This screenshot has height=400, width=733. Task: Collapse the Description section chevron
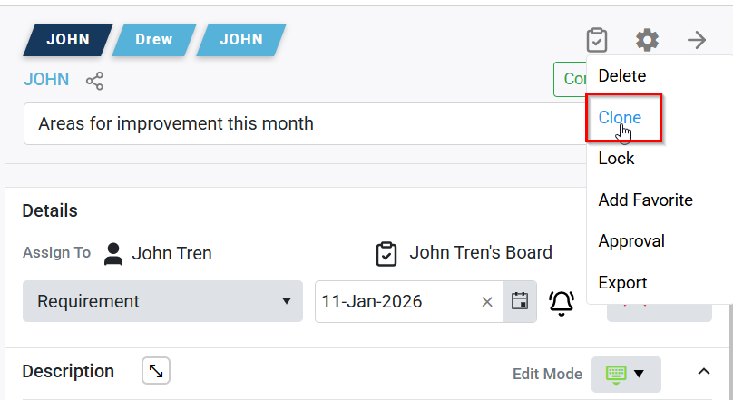point(704,372)
